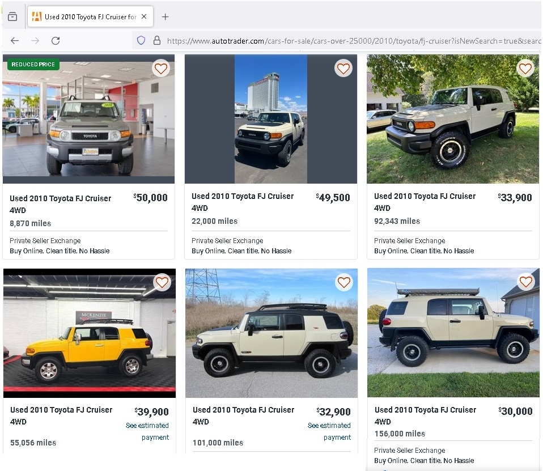Image resolution: width=543 pixels, height=471 pixels.
Task: Favorite the $49,500 FJ Cruiser listing
Action: [x=343, y=69]
